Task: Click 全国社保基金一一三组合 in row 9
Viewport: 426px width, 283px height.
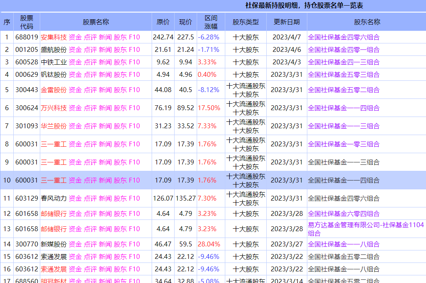Action: pos(344,162)
